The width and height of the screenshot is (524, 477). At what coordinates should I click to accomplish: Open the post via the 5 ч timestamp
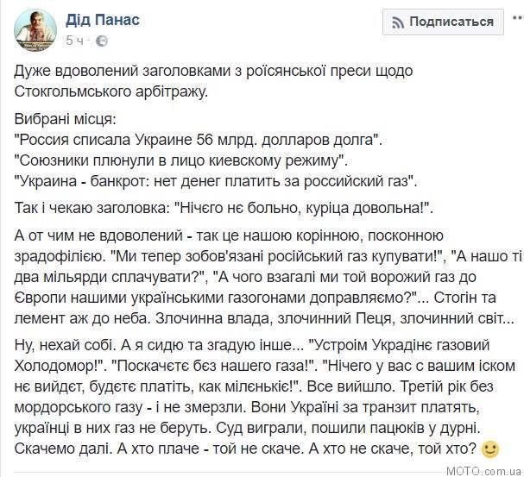pyautogui.click(x=74, y=41)
